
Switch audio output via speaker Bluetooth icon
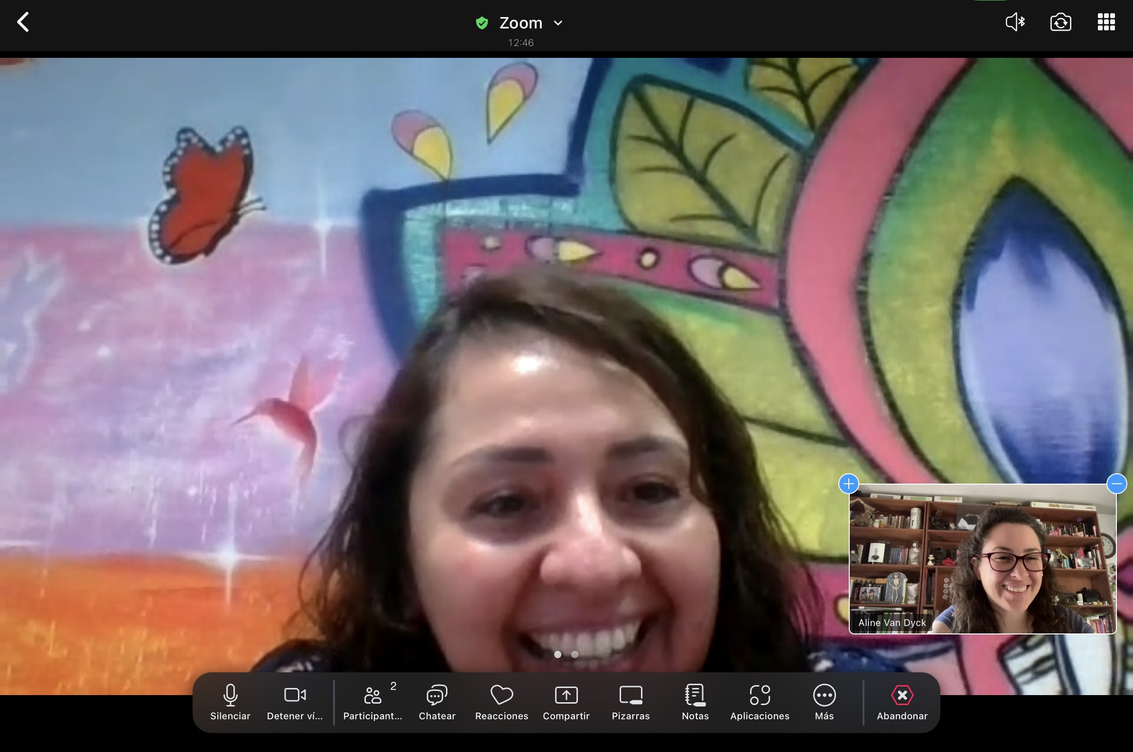pos(1015,22)
